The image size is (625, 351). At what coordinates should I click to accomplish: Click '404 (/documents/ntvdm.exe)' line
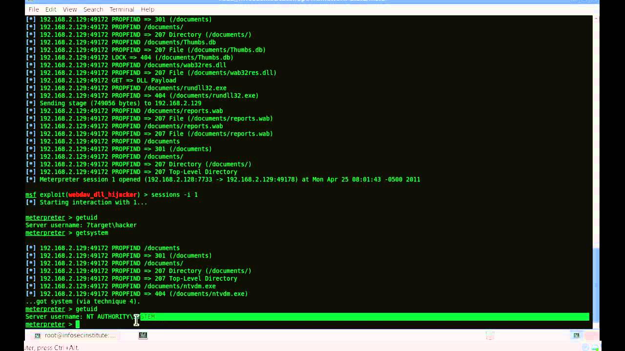pos(137,294)
